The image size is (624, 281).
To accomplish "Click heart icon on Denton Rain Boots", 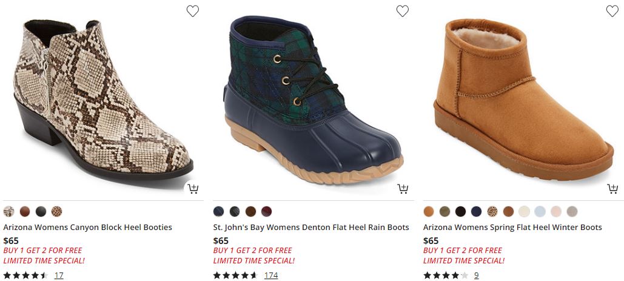I will [402, 11].
